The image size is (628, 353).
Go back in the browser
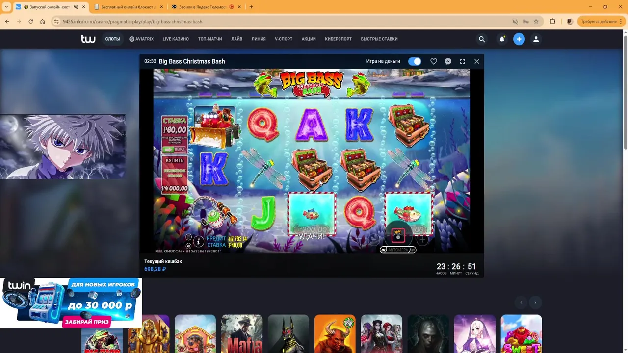pyautogui.click(x=7, y=22)
